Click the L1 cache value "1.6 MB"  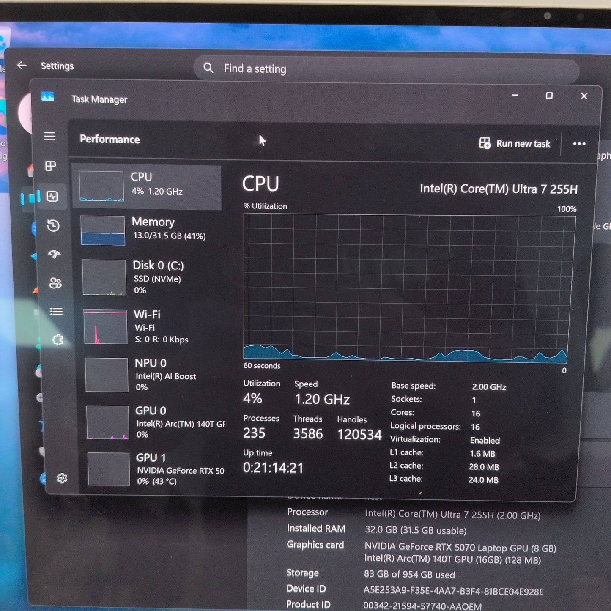coord(482,454)
